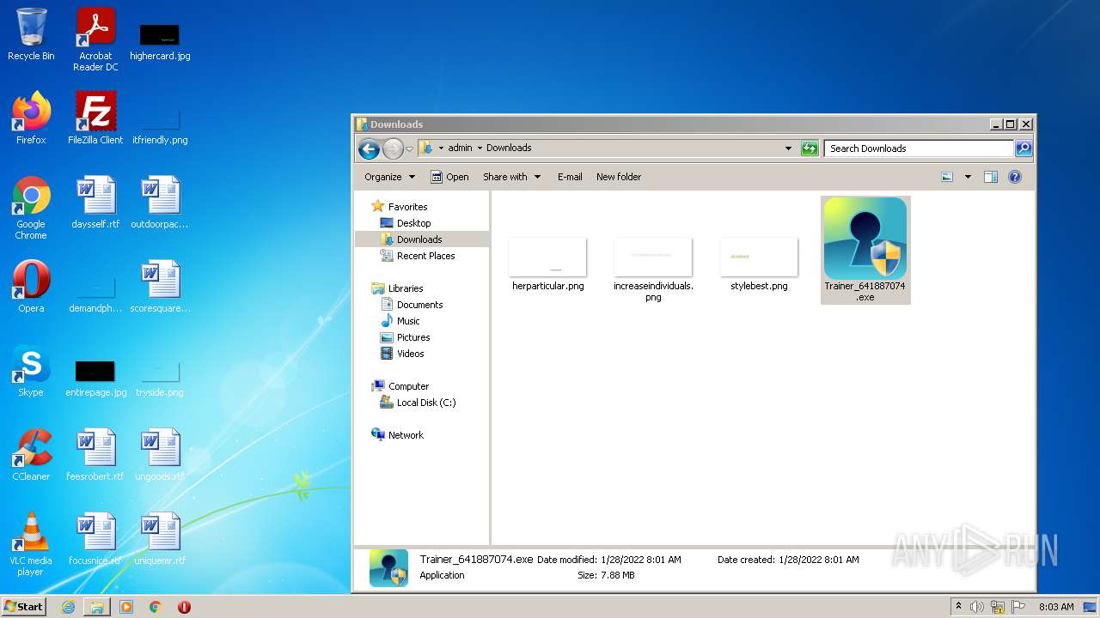Screen dimensions: 1100x618
Task: Select focusnice.rtf document icon
Action: (95, 538)
